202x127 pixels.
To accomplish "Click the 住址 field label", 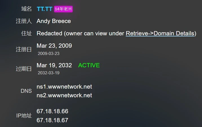I will 26,33.
